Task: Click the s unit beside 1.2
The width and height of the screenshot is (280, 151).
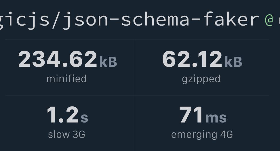Action: [x=84, y=118]
